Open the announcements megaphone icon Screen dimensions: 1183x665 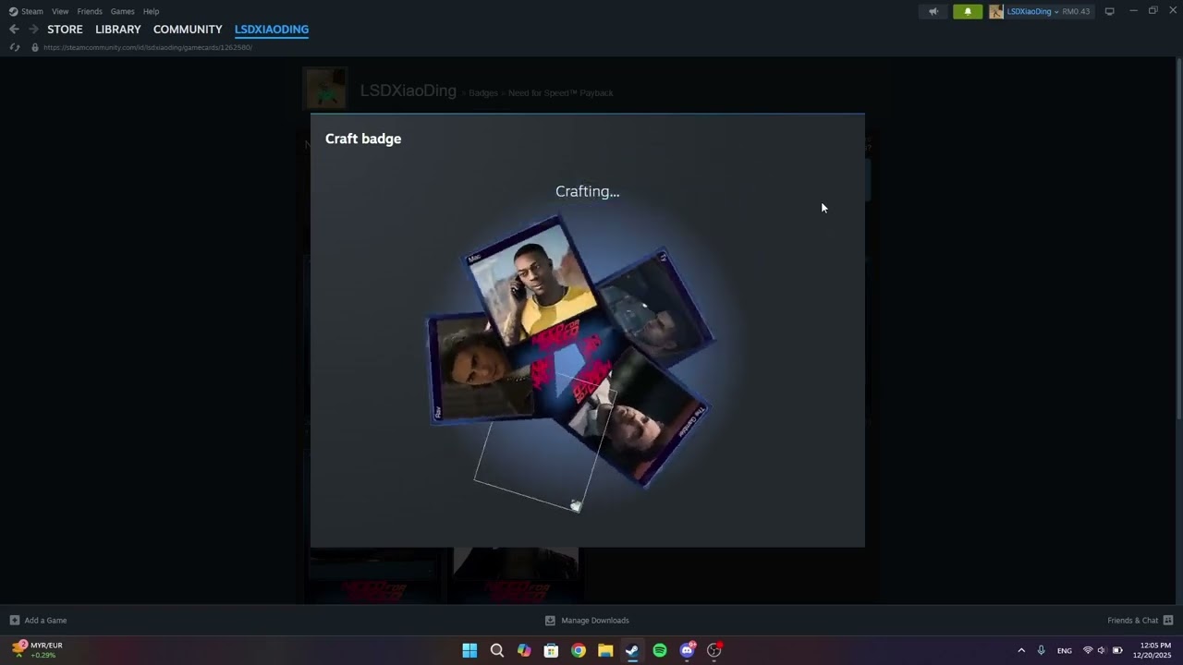(933, 11)
